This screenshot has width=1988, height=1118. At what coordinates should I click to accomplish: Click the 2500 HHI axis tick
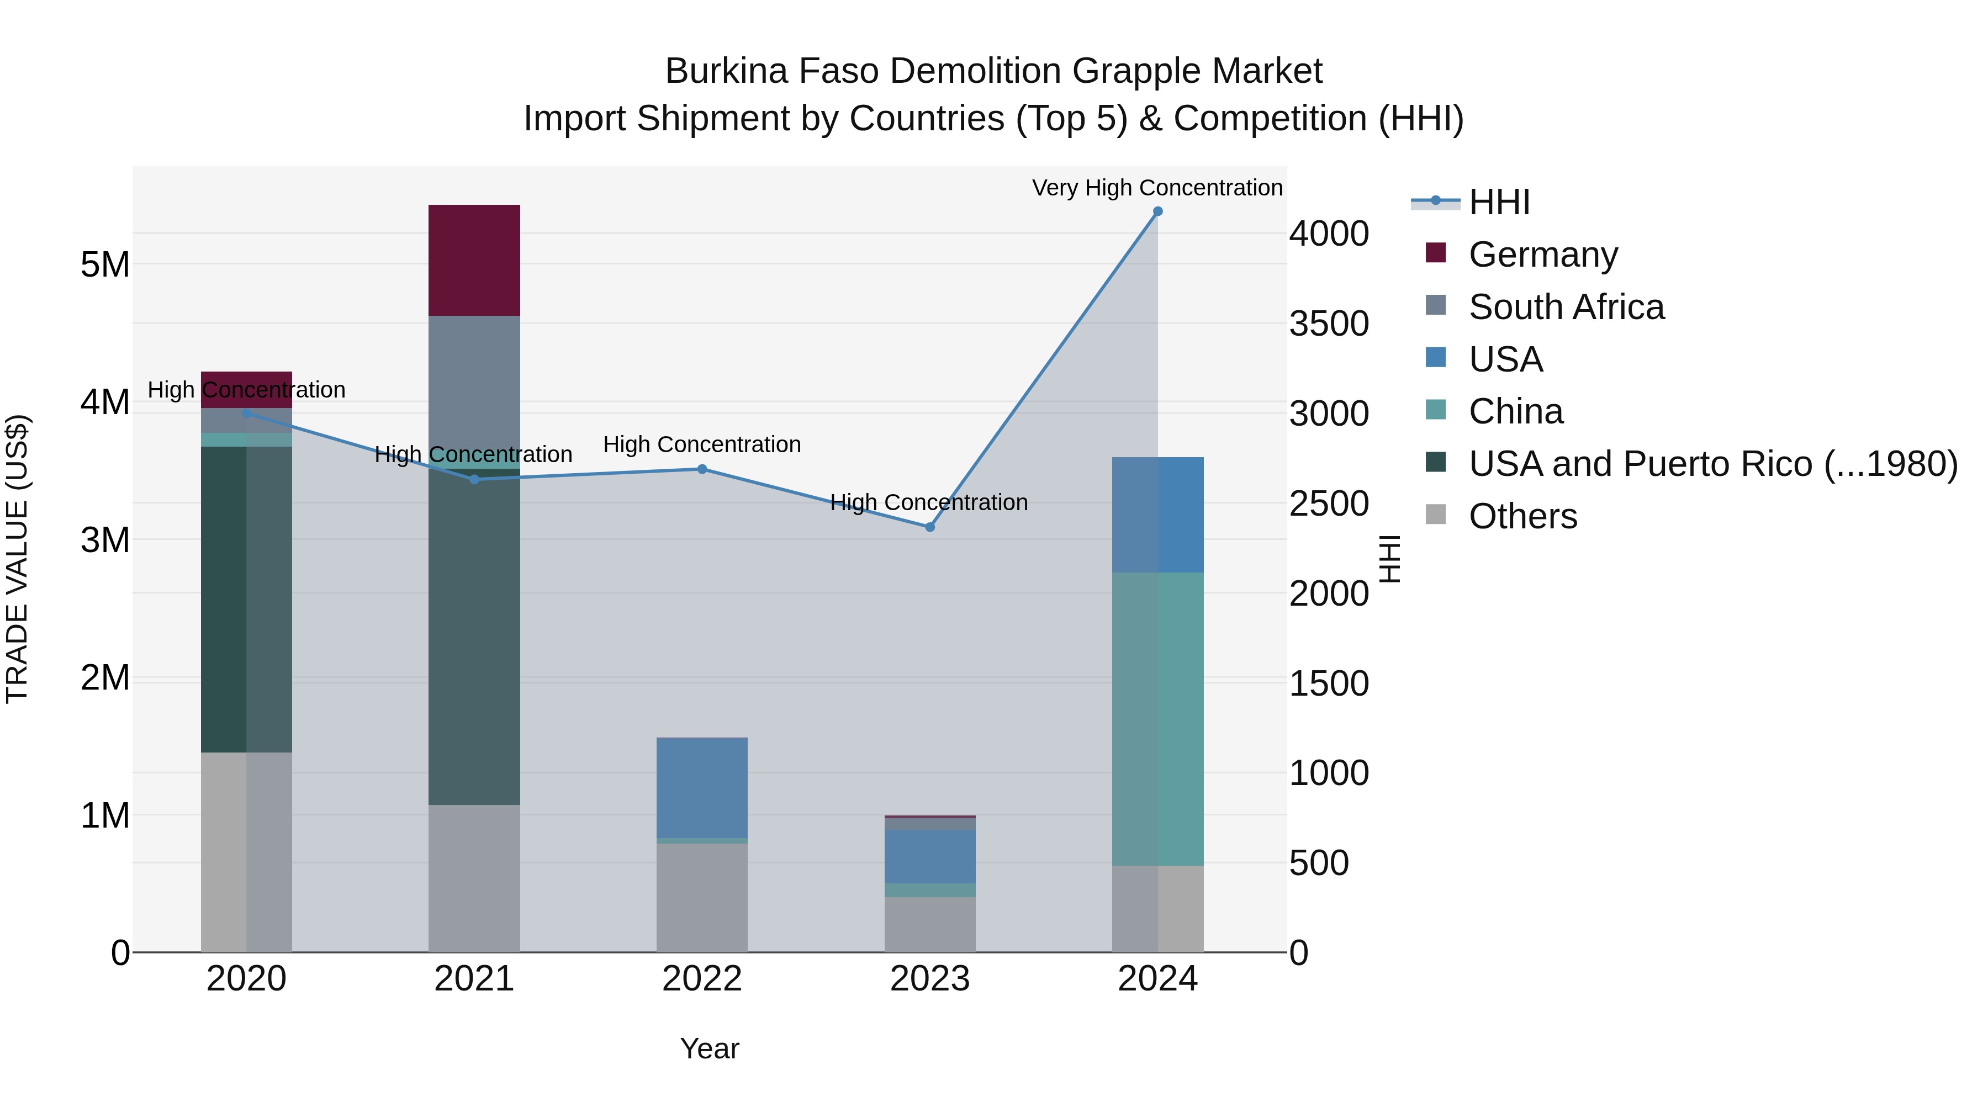(1329, 504)
